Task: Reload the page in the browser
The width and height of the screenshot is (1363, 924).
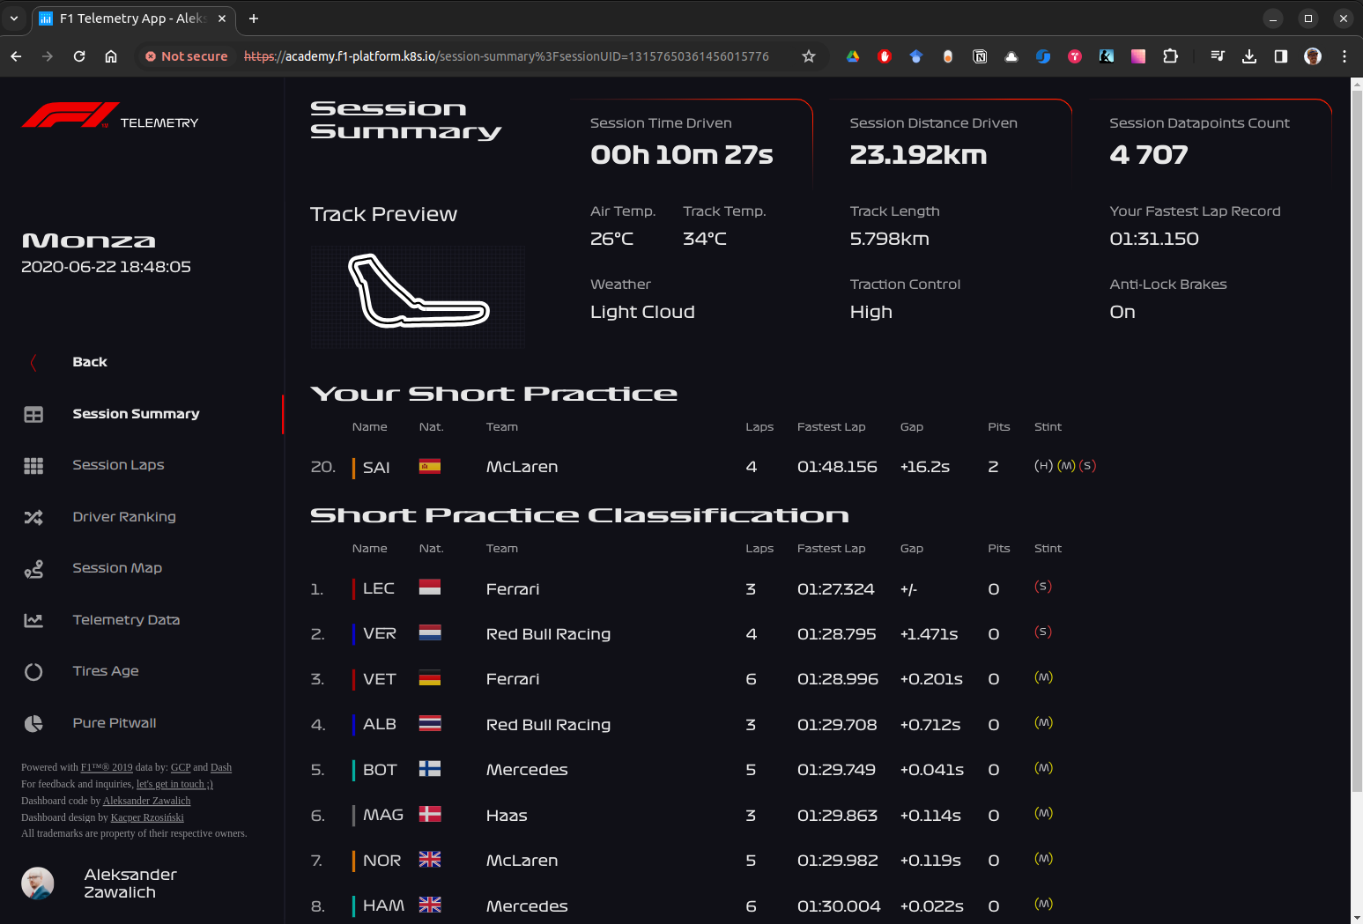Action: coord(79,56)
